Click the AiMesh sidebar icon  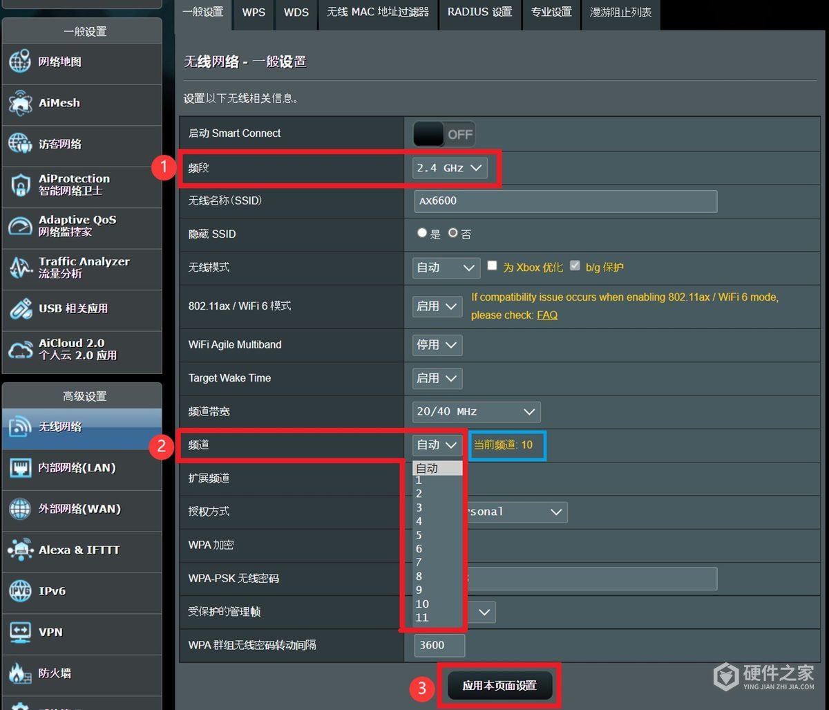coord(20,103)
